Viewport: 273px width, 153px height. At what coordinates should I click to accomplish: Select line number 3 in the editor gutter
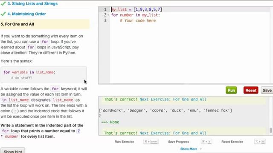pyautogui.click(x=105, y=20)
